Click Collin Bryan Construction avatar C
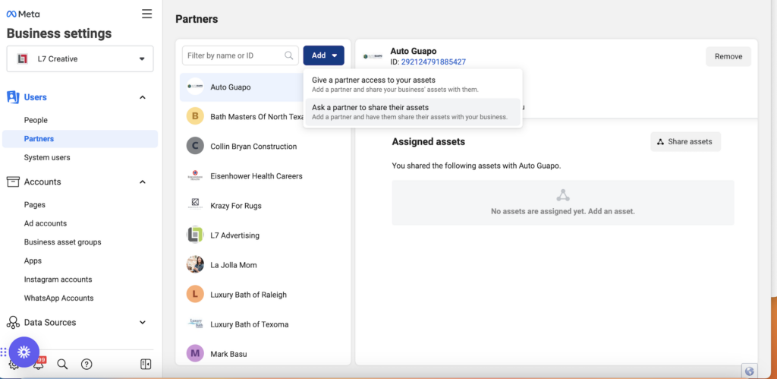 click(x=195, y=147)
